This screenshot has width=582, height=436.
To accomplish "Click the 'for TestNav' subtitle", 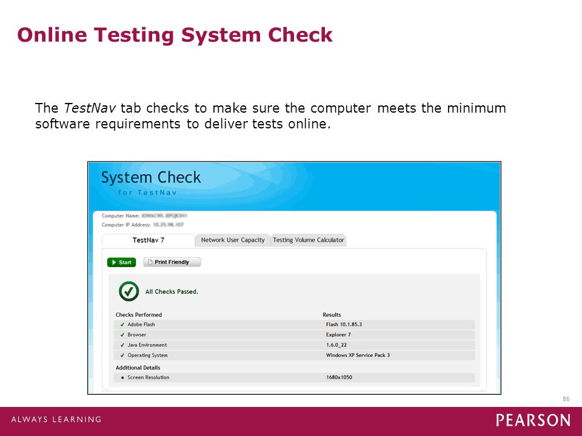I will point(147,193).
